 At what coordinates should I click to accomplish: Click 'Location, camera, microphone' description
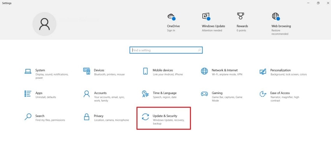point(111,120)
